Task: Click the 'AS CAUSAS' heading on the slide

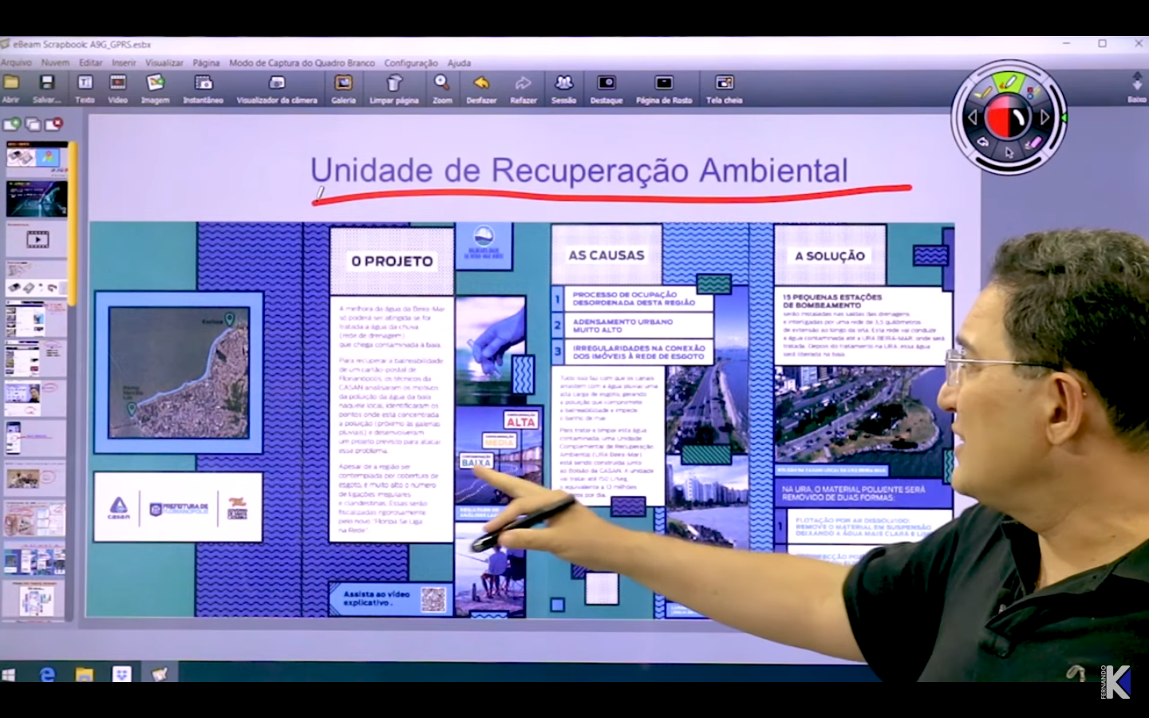Action: pyautogui.click(x=606, y=255)
